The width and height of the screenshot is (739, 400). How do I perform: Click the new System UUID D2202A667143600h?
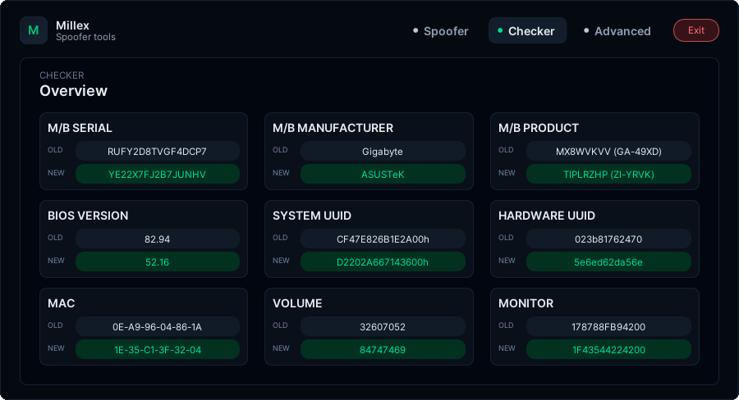383,261
